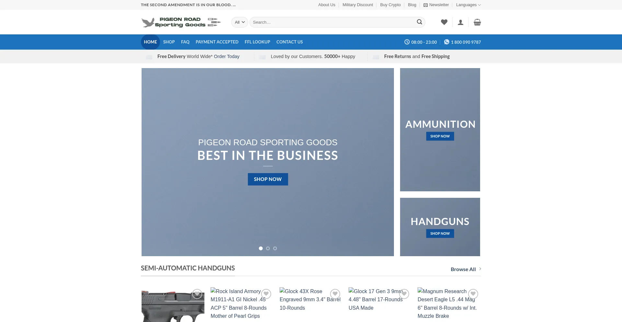Open the wishlist heart icon in header
This screenshot has width=622, height=322.
pyautogui.click(x=444, y=22)
